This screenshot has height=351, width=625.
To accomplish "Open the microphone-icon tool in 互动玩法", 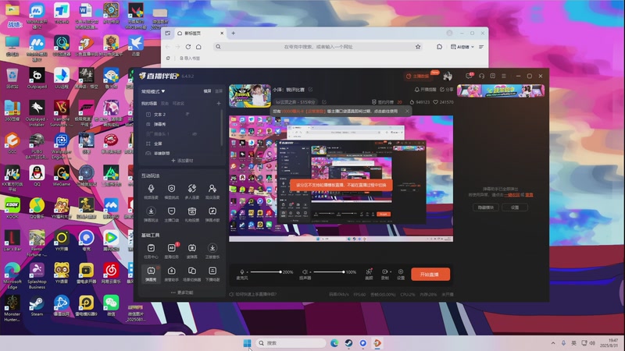I will click(151, 190).
